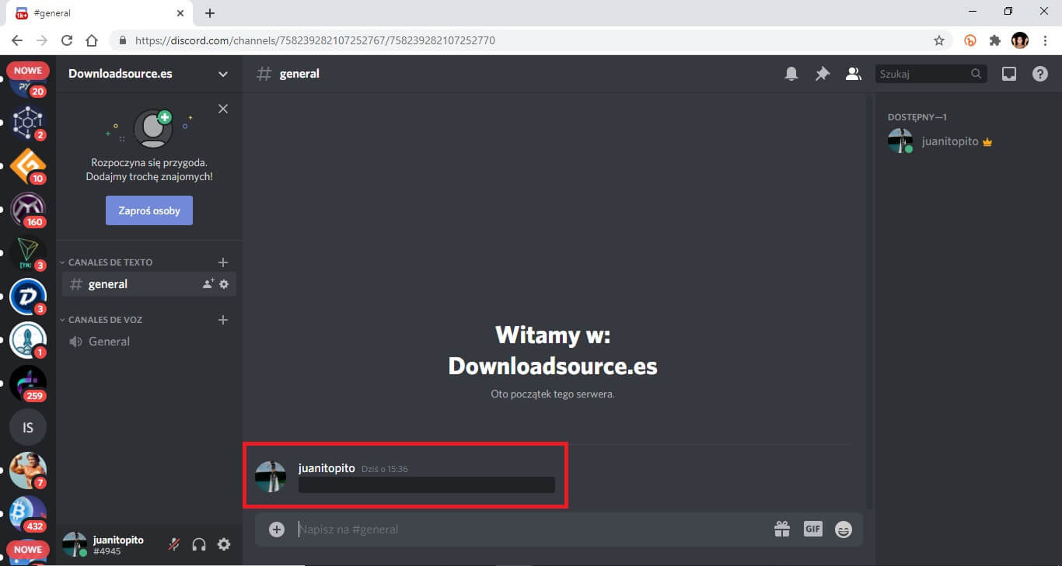This screenshot has height=566, width=1062.
Task: Add a channel to CANALES DE VOZ
Action: (x=223, y=320)
